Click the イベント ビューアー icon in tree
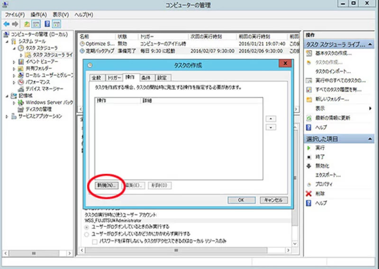Viewport: 379px width, 269px height. click(x=21, y=61)
